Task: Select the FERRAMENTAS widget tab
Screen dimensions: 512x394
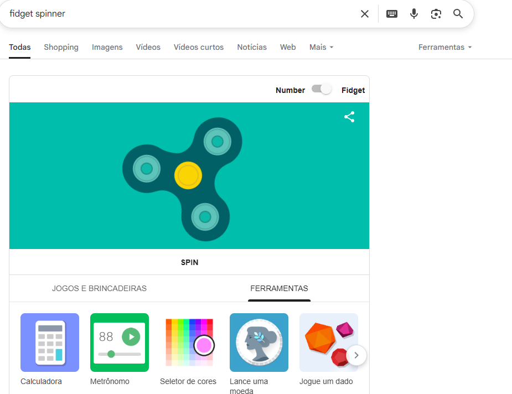Action: point(279,288)
